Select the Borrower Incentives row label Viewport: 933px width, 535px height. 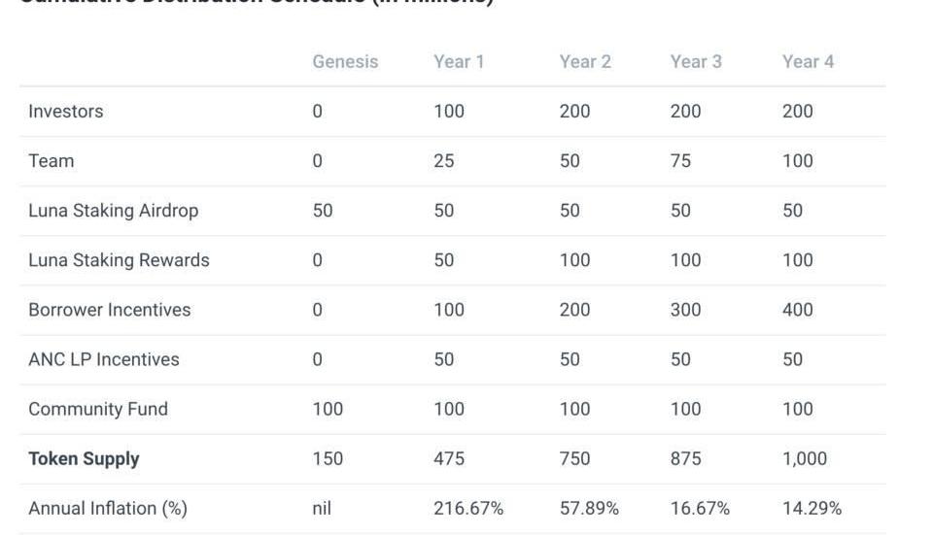[x=110, y=310]
